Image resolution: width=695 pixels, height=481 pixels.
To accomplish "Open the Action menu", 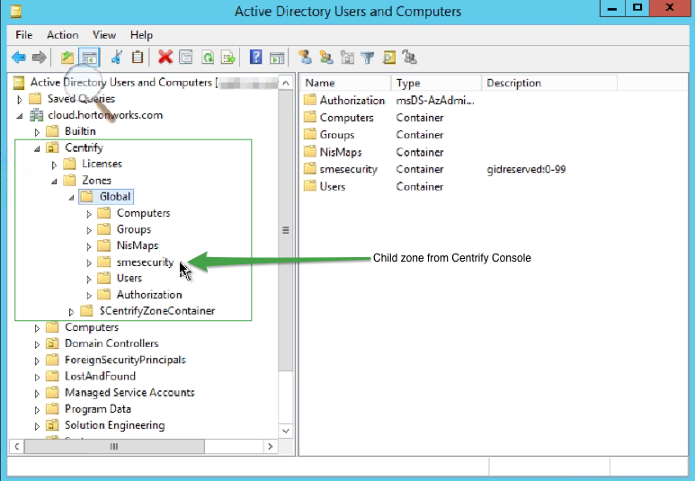I will point(63,35).
